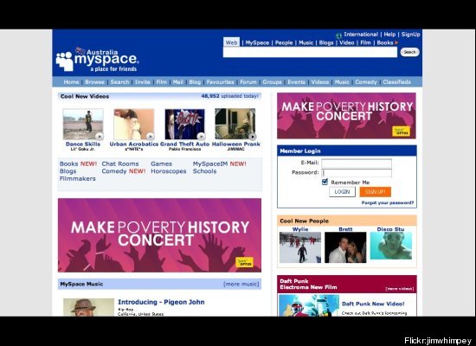Play the Dance Skills video button
This screenshot has width=476, height=346.
click(x=100, y=136)
